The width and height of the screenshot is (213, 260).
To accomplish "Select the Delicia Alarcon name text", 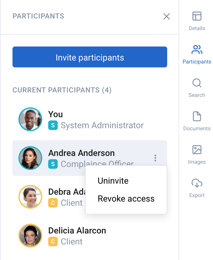I will pyautogui.click(x=77, y=230).
